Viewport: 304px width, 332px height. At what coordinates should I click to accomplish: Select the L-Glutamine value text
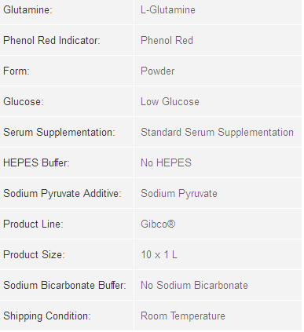[168, 10]
